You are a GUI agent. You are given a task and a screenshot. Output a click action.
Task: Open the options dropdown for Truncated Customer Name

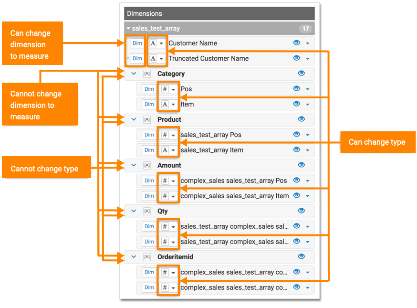pos(308,59)
